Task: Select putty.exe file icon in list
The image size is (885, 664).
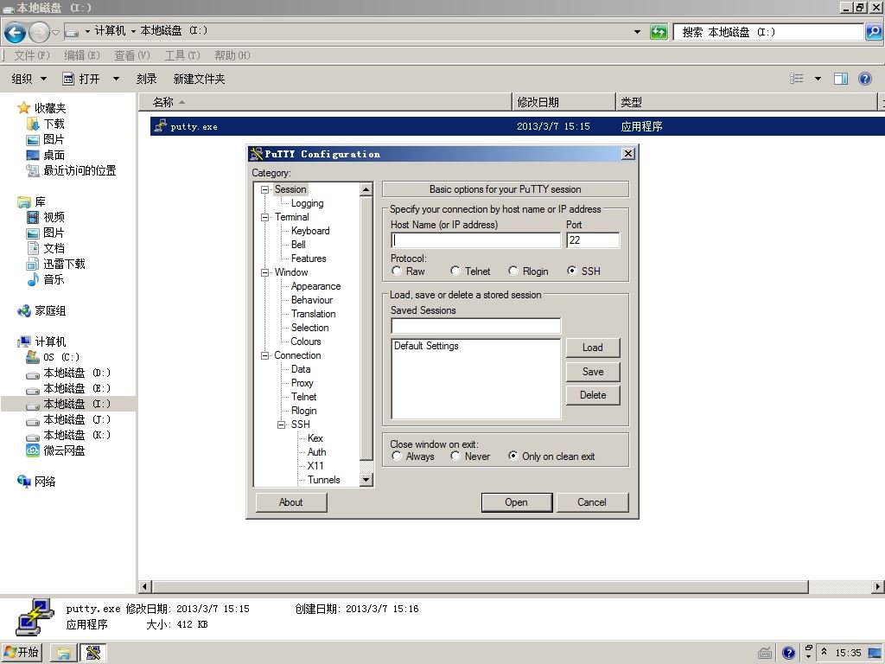Action: pos(160,126)
